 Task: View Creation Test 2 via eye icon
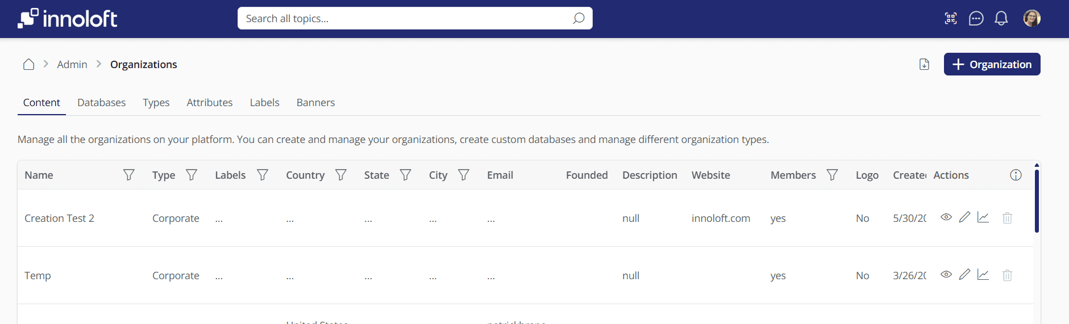pyautogui.click(x=946, y=217)
